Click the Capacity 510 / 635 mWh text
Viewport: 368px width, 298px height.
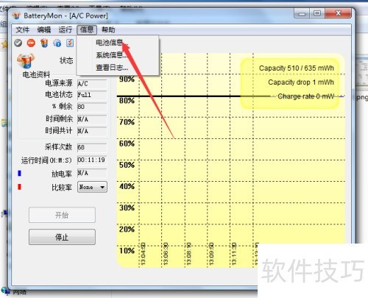[297, 68]
